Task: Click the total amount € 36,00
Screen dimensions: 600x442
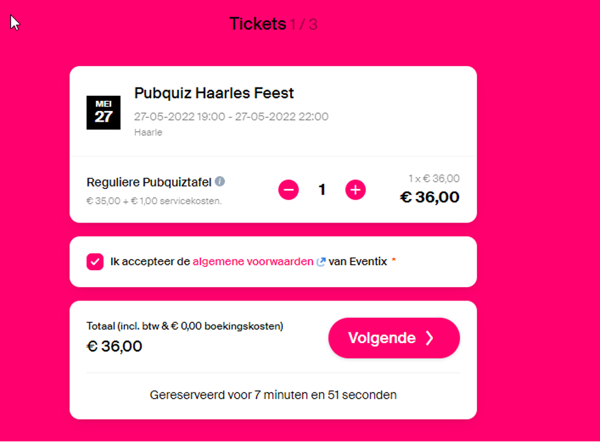Action: pyautogui.click(x=114, y=346)
